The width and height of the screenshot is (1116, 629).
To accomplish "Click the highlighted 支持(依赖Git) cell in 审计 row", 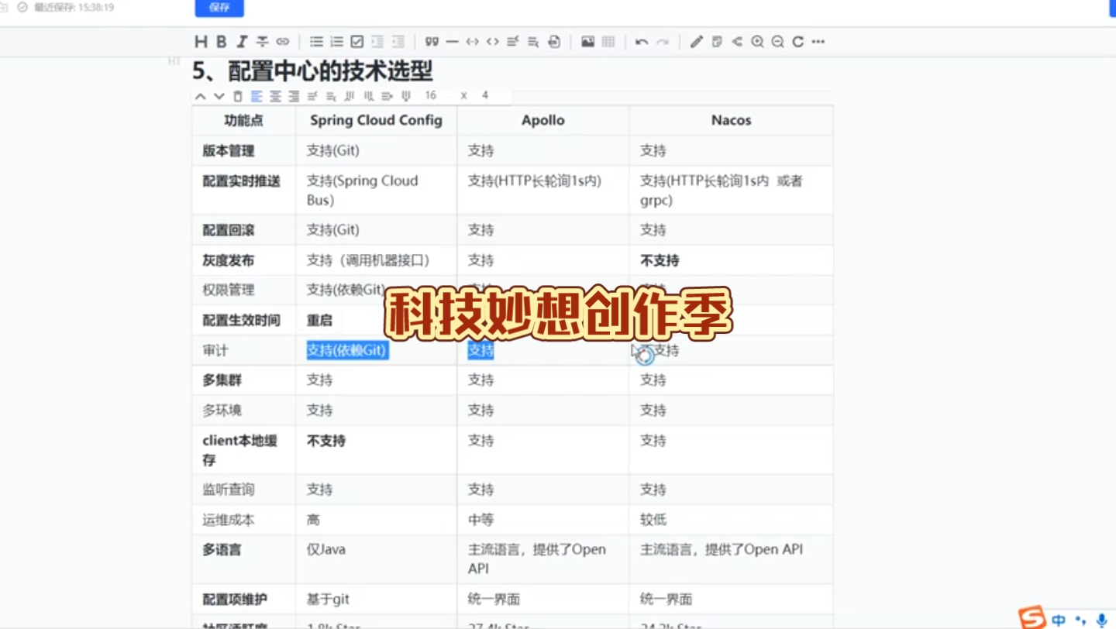I will [346, 350].
